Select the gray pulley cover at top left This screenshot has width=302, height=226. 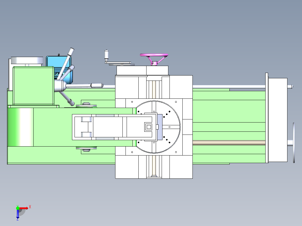27,60
